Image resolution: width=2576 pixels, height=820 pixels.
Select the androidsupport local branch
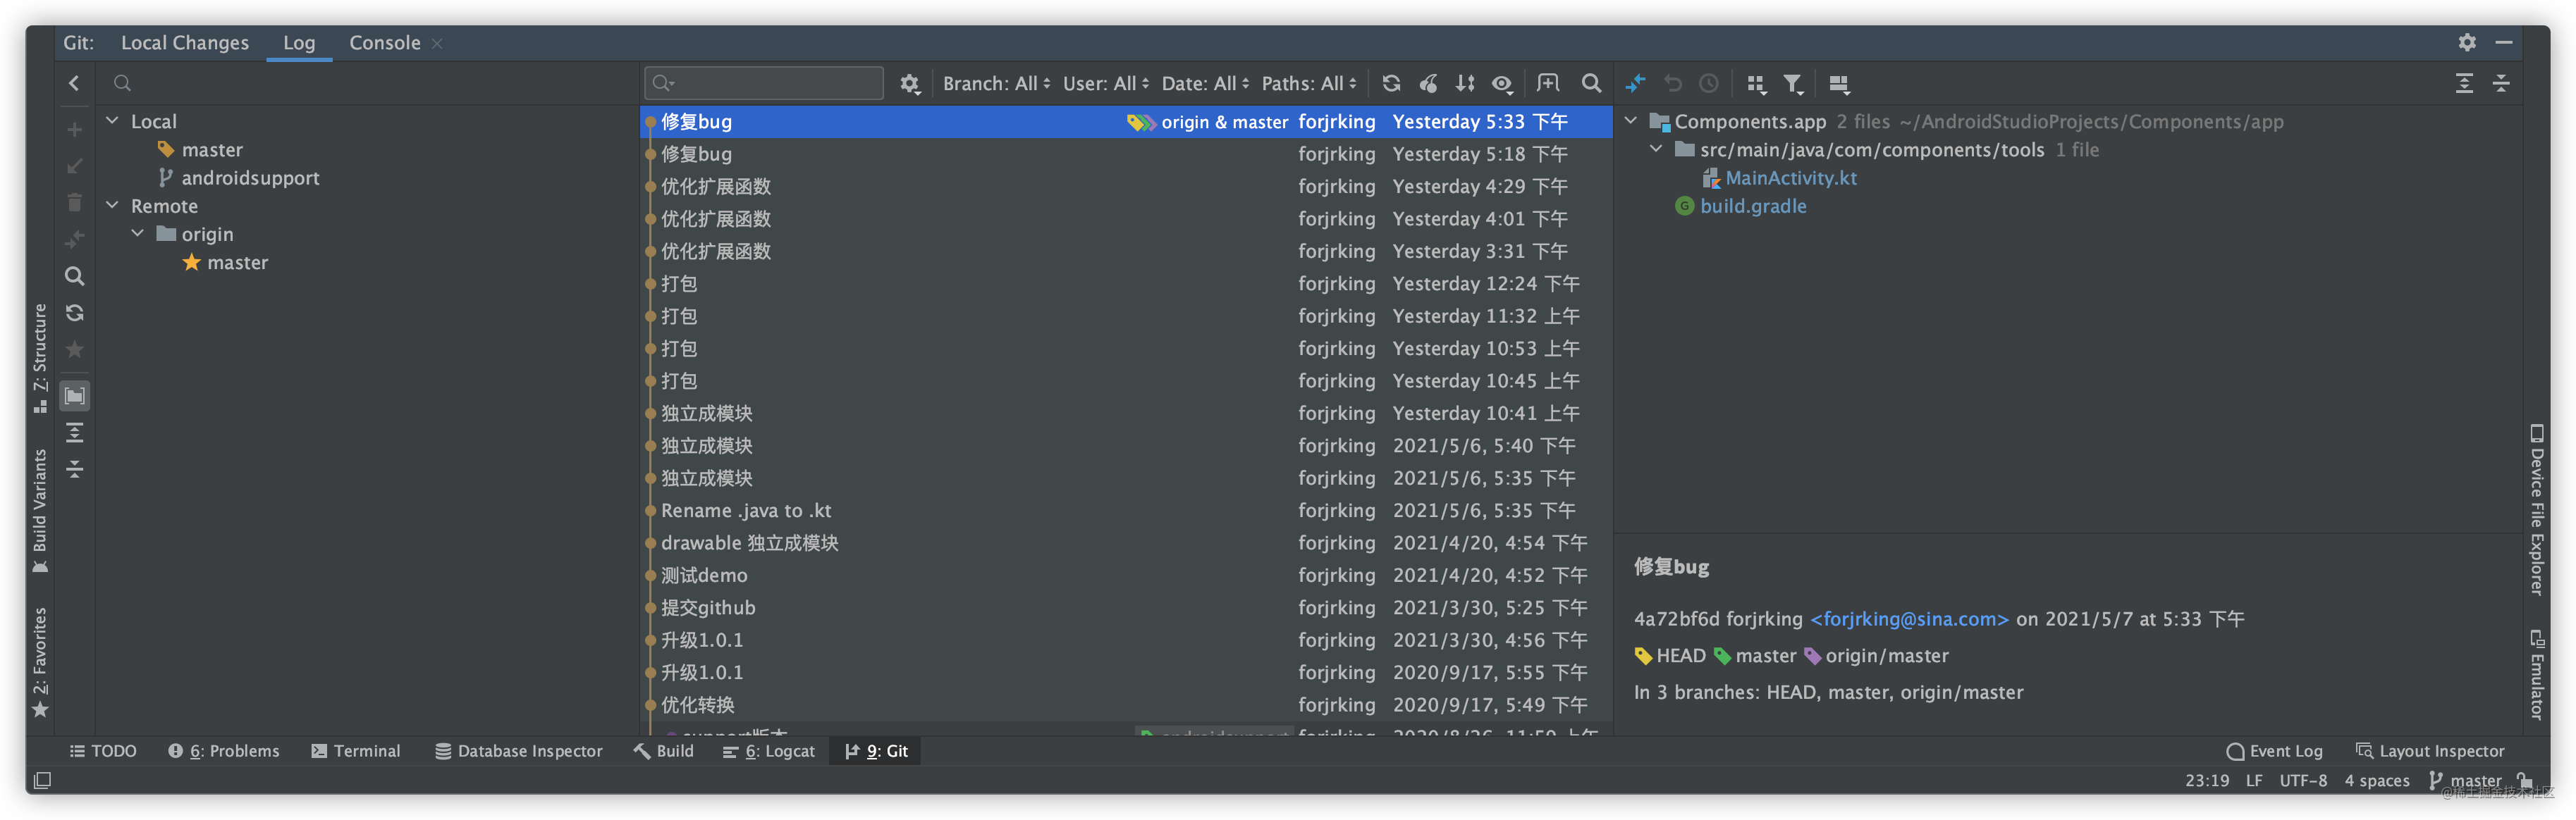coord(250,178)
